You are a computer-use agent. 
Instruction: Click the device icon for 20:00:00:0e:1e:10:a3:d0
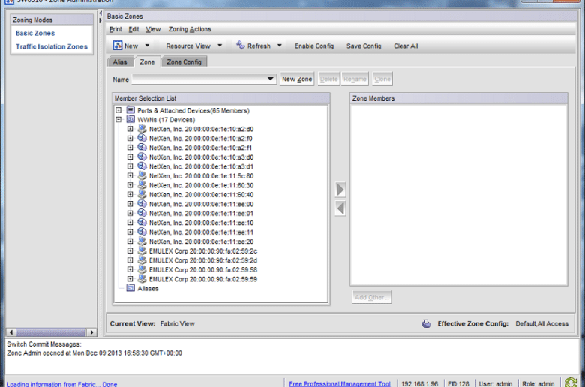tap(142, 157)
